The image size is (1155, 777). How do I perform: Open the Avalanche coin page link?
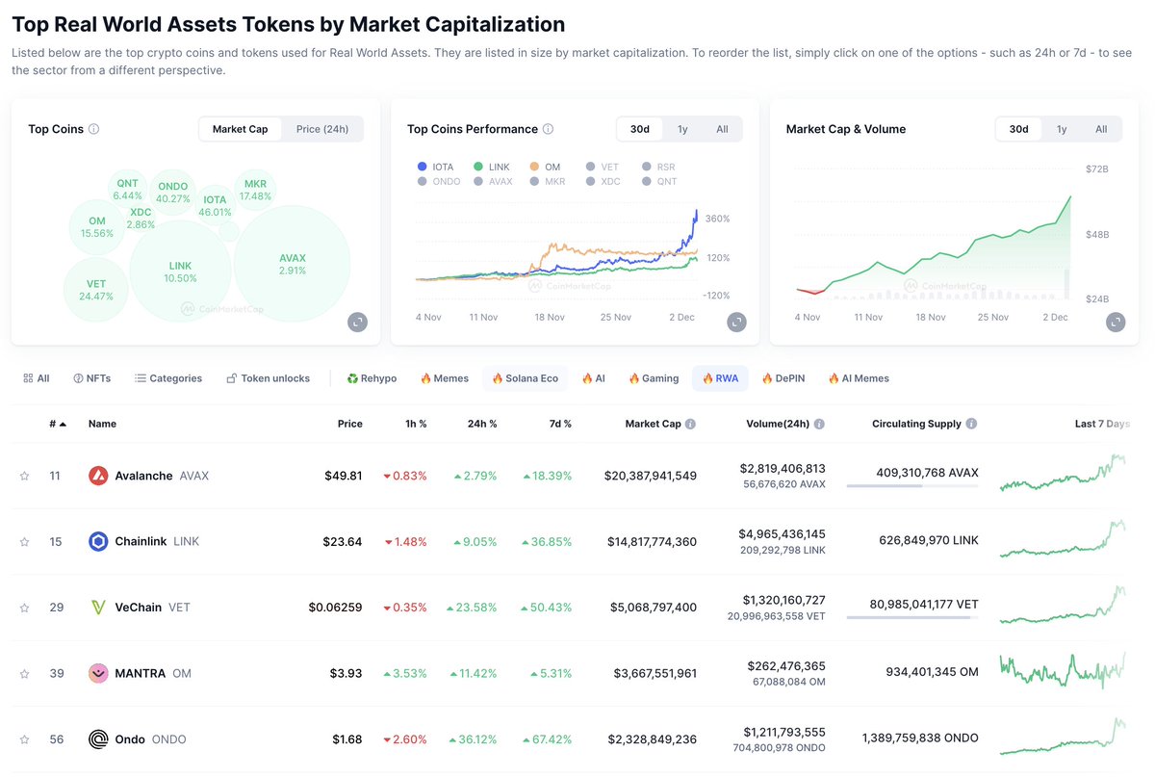pos(148,476)
